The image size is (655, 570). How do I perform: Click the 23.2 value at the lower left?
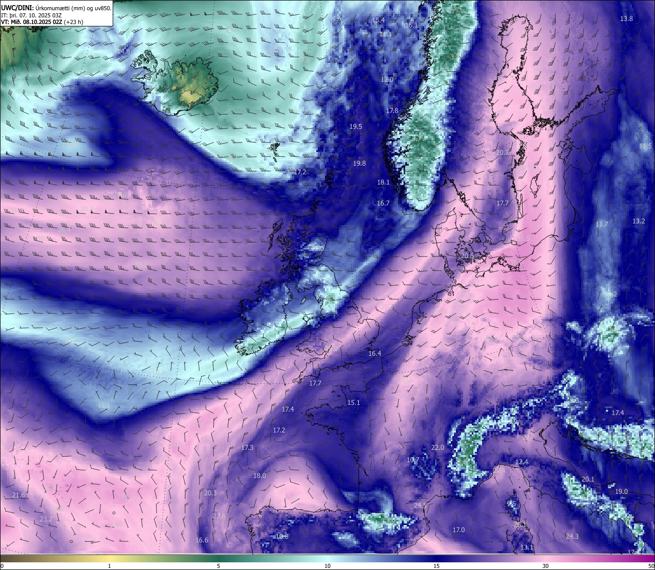46,519
